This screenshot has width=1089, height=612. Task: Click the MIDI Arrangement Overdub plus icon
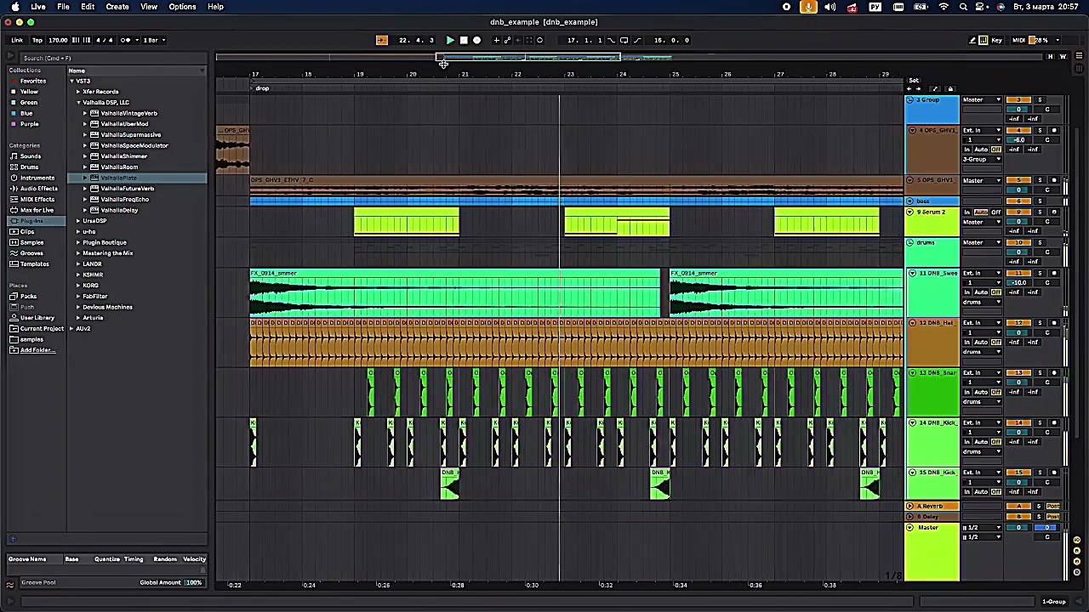pyautogui.click(x=496, y=40)
